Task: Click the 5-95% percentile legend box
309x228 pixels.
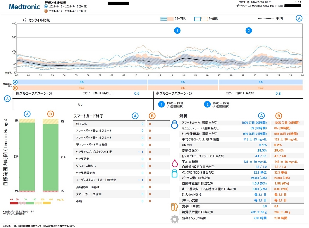Action: coord(201,19)
